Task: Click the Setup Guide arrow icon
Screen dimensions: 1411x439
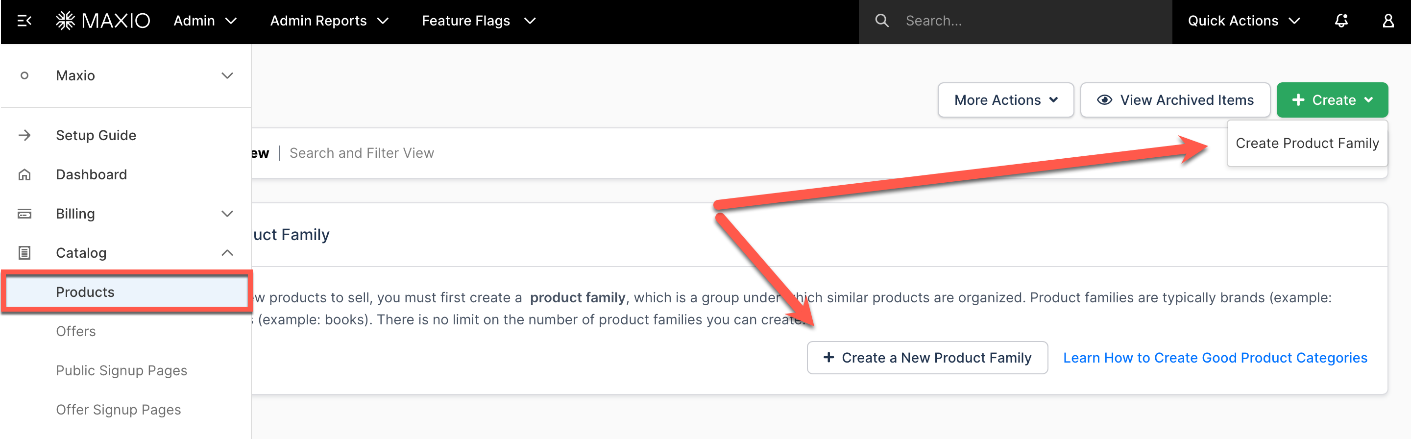Action: (x=24, y=135)
